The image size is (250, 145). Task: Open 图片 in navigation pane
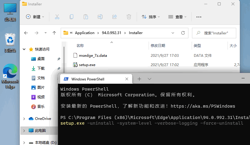tap(41, 88)
